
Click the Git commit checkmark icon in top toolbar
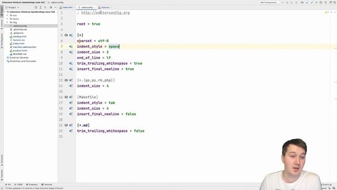pyautogui.click(x=312, y=2)
